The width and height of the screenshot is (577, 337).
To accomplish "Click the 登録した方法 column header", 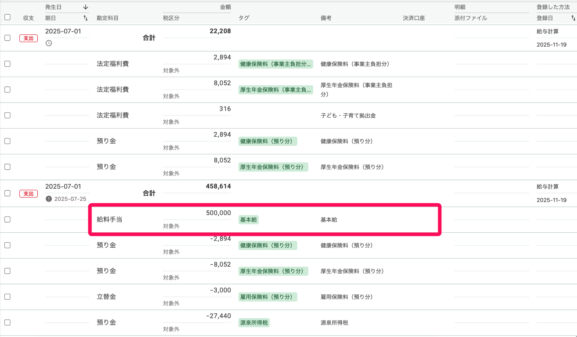I will pyautogui.click(x=553, y=7).
